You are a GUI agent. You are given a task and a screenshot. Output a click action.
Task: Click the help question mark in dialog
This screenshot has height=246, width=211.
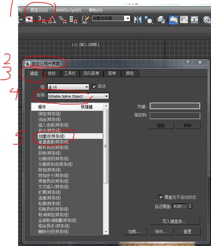click(x=188, y=63)
